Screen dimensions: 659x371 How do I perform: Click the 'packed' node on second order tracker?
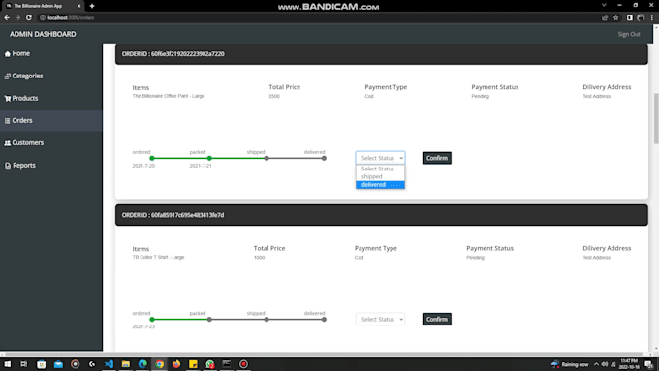[209, 320]
